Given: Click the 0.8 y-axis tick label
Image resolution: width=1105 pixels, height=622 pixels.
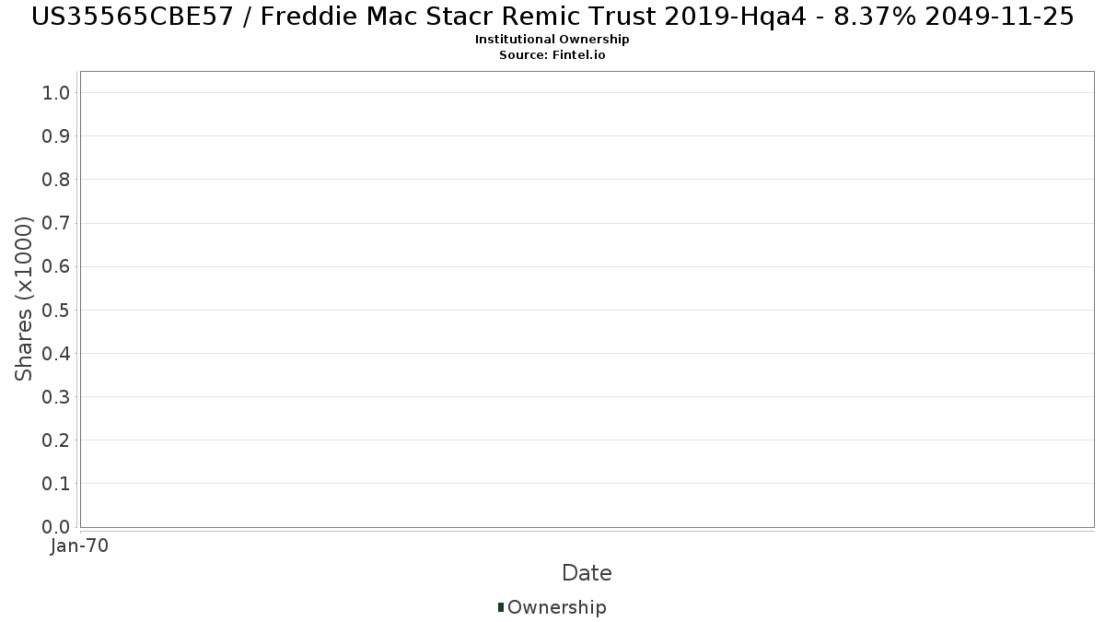Looking at the screenshot, I should (56, 179).
